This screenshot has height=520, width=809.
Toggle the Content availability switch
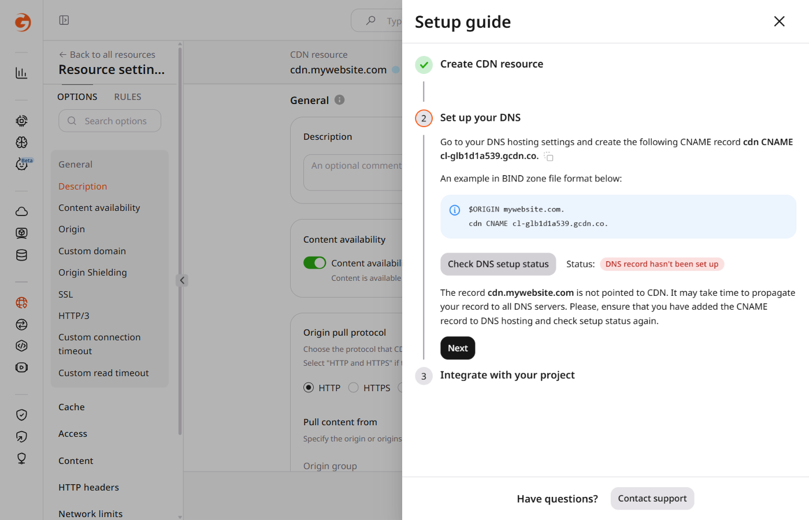pyautogui.click(x=315, y=263)
